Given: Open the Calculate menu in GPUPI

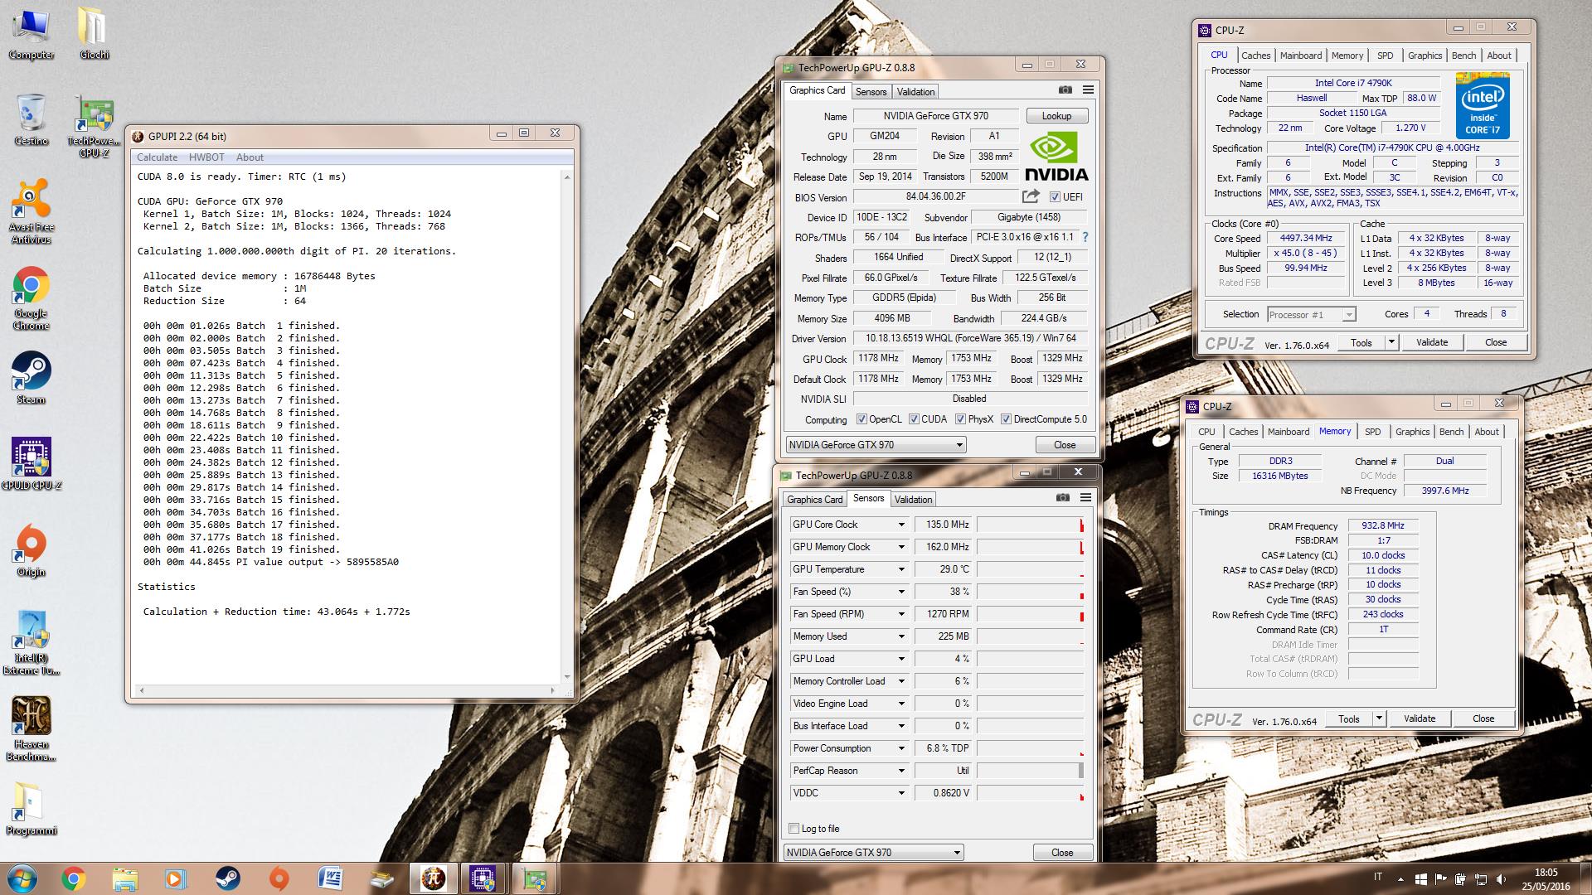Looking at the screenshot, I should [x=157, y=157].
